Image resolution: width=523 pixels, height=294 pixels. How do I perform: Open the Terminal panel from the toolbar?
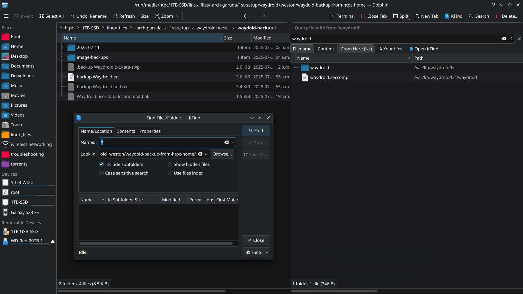tap(342, 16)
